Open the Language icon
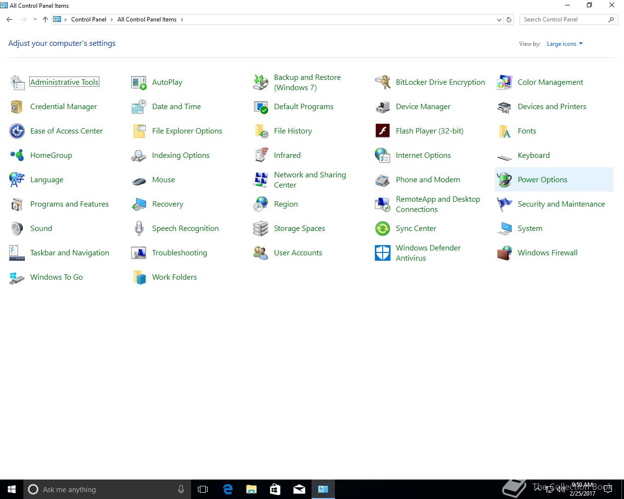 tap(17, 180)
